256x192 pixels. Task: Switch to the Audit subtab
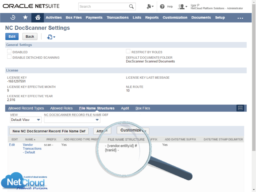click(x=125, y=108)
